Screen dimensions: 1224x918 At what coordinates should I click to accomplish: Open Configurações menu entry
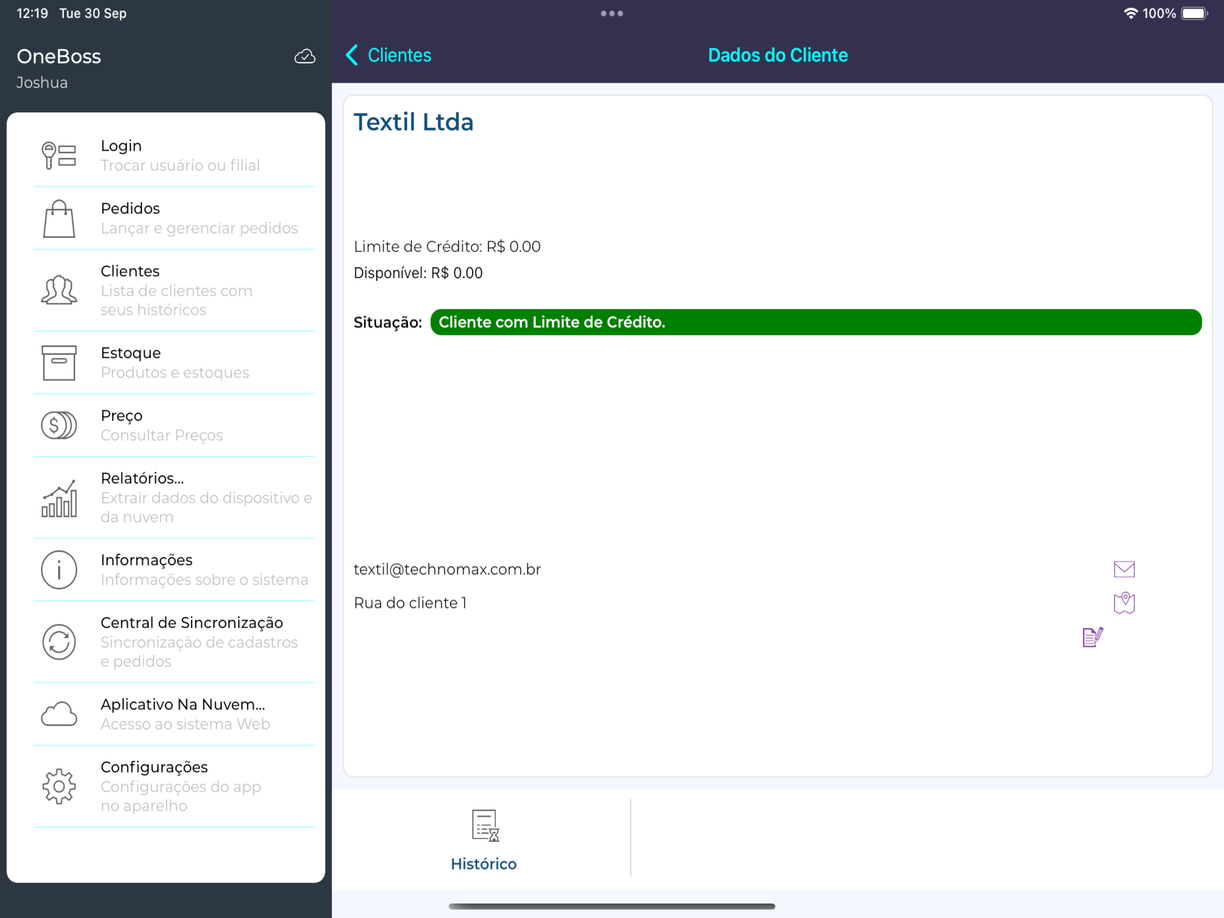pos(174,786)
